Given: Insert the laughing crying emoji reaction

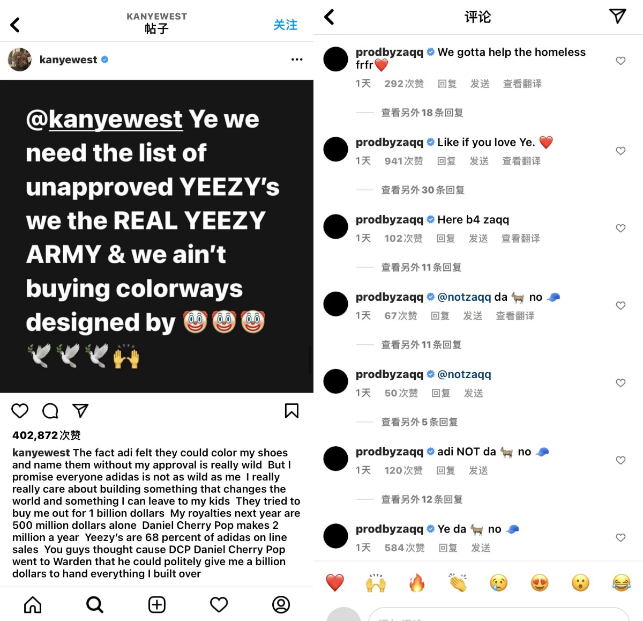Looking at the screenshot, I should pyautogui.click(x=621, y=582).
